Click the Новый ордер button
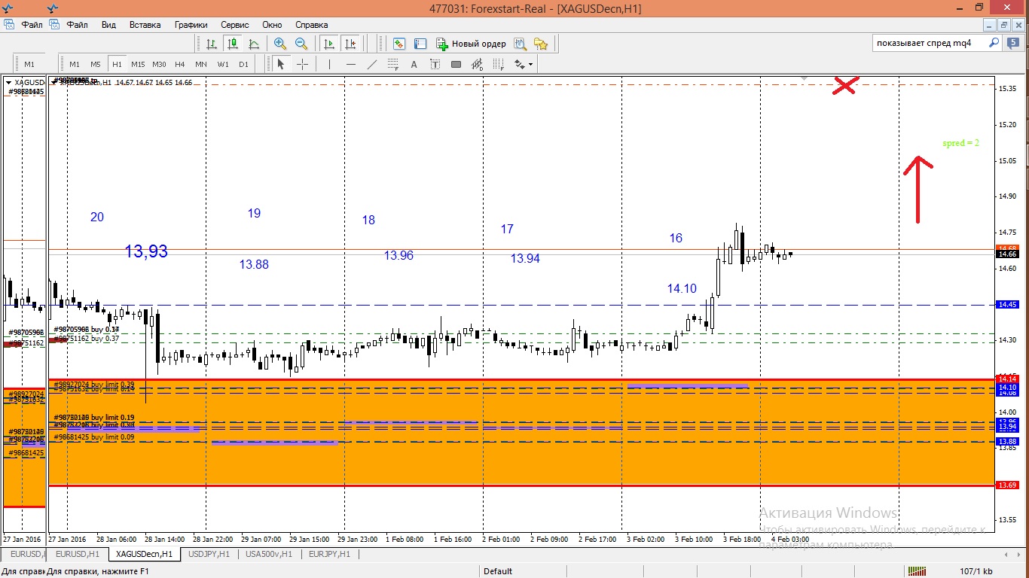The image size is (1029, 578). [471, 44]
